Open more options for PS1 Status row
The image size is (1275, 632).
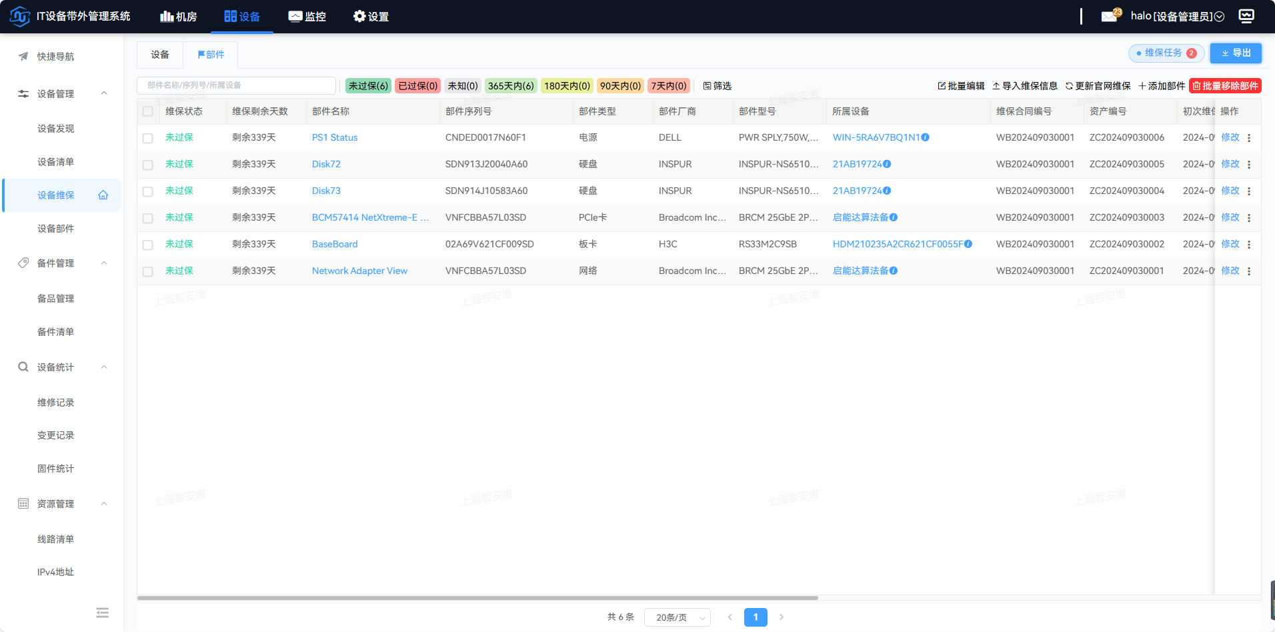[1249, 138]
